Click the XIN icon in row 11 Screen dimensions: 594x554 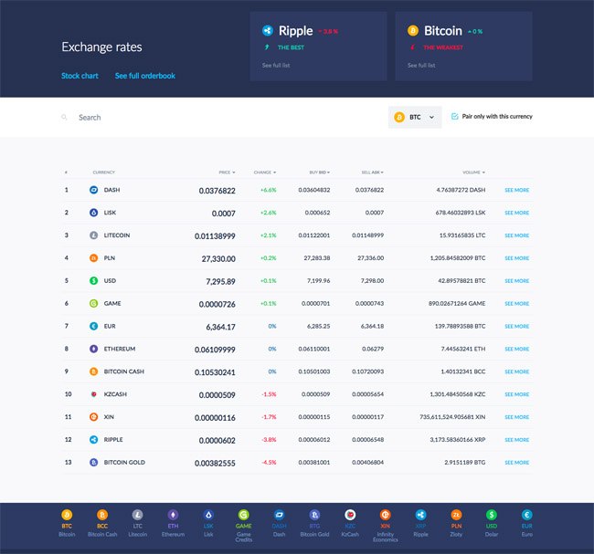coord(93,417)
